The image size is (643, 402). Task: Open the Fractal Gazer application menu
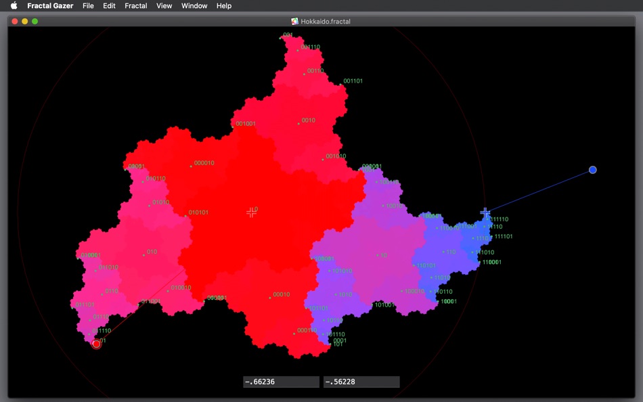pyautogui.click(x=50, y=5)
